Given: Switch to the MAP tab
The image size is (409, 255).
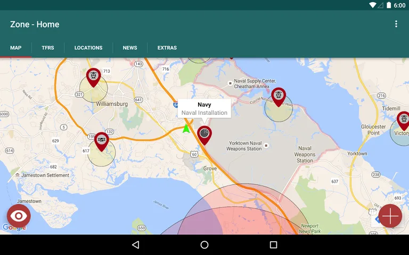Looking at the screenshot, I should 15,48.
